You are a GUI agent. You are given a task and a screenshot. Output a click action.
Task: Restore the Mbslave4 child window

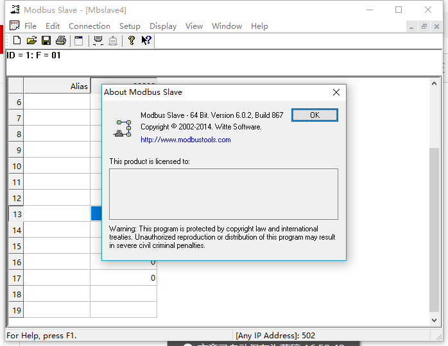click(424, 26)
